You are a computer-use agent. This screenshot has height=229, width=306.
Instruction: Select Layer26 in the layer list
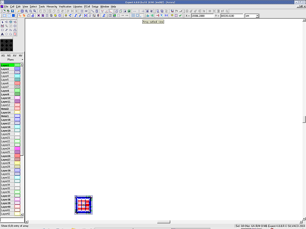coord(6,156)
